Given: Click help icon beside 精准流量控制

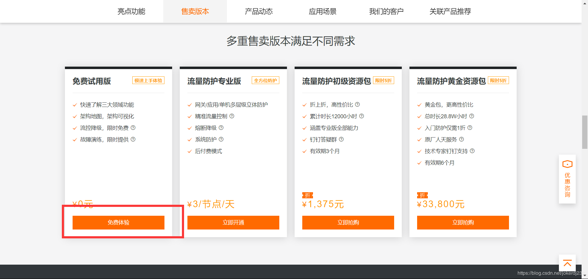Looking at the screenshot, I should [x=232, y=116].
